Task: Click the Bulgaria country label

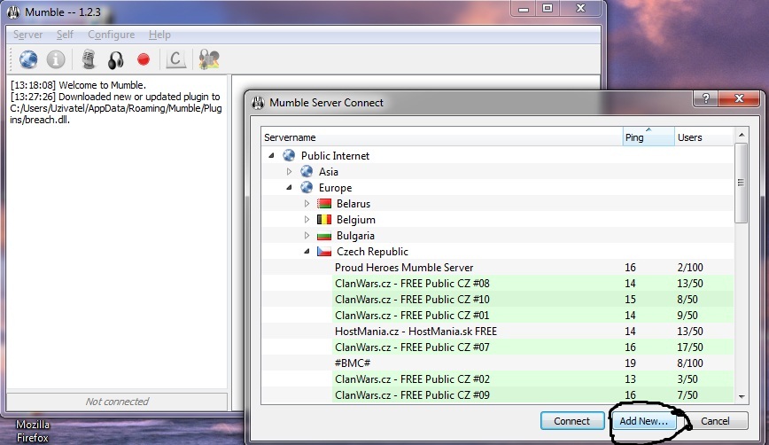Action: [x=355, y=236]
